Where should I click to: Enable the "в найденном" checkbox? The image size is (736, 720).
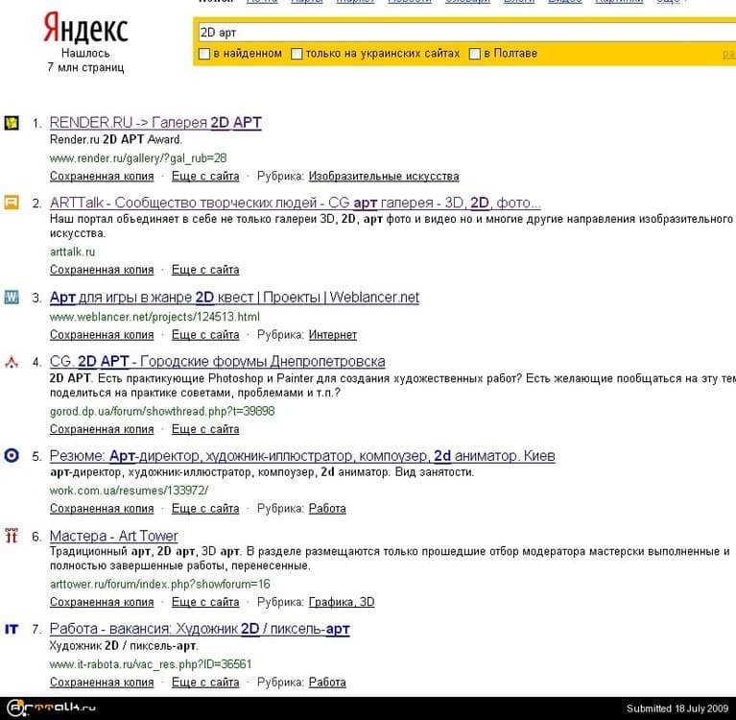coord(203,54)
